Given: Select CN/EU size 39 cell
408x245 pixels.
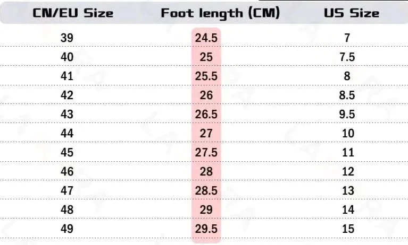Looking at the screenshot, I should pyautogui.click(x=67, y=38).
